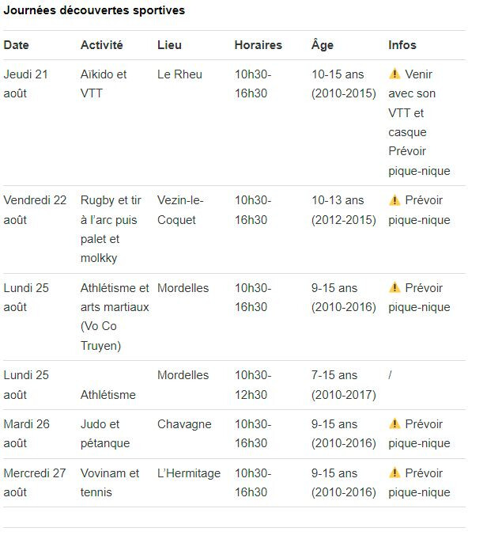This screenshot has height=539, width=483.
Task: Select the Activité column header
Action: pos(102,45)
